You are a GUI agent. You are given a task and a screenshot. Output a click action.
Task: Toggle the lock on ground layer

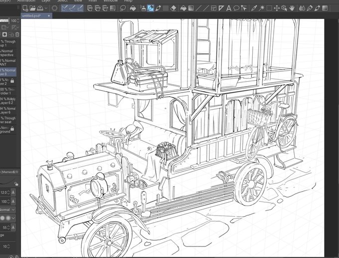12,129
